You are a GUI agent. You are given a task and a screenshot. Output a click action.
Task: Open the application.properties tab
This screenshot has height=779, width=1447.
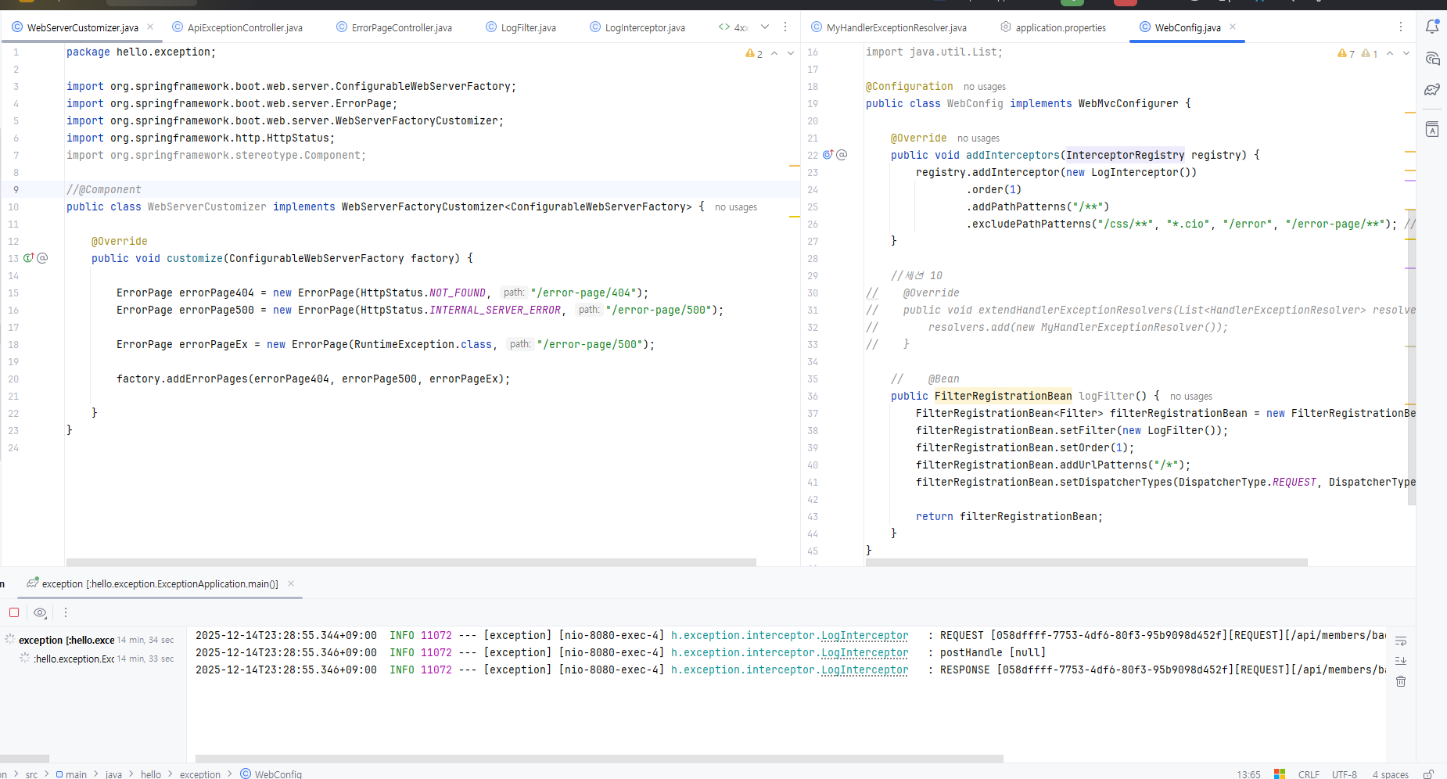pyautogui.click(x=1060, y=27)
